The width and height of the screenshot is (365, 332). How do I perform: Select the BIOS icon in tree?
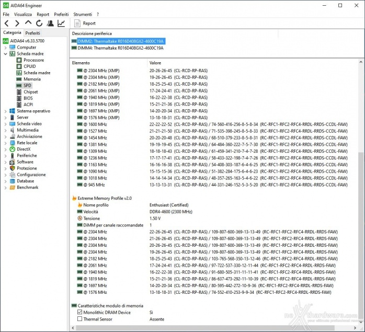[19, 98]
